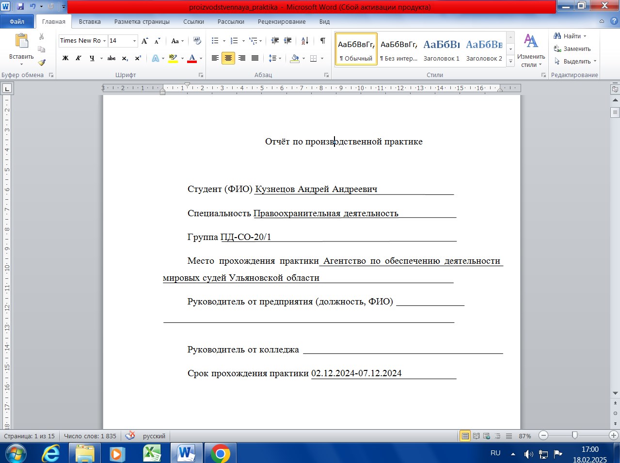Click the spell check icon in status bar
The width and height of the screenshot is (620, 463).
click(x=130, y=436)
